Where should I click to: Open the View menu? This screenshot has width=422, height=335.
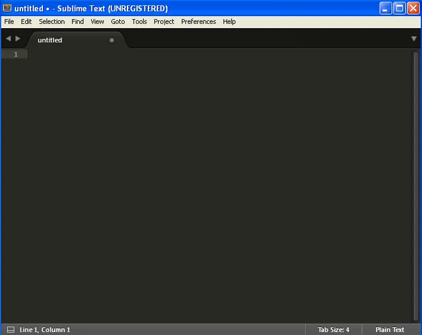tap(97, 22)
